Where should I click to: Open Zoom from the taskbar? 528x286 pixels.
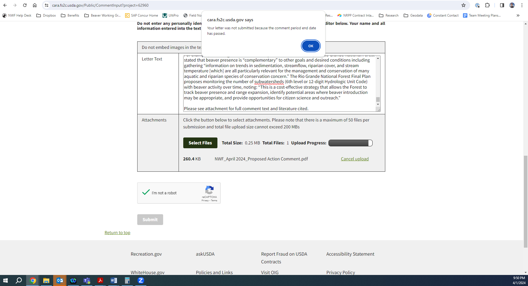click(141, 280)
